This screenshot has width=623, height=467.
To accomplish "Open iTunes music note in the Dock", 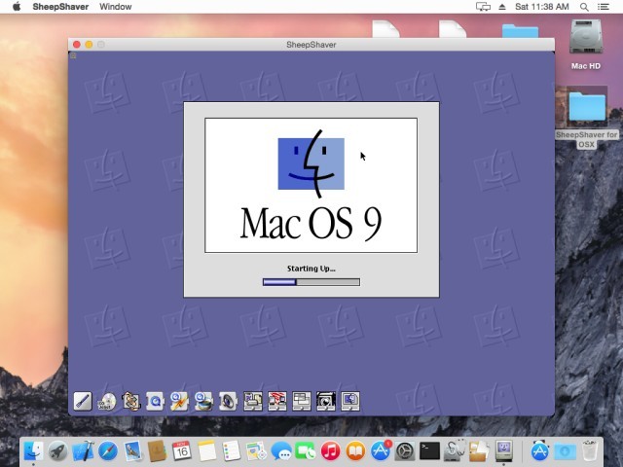I will coord(331,450).
